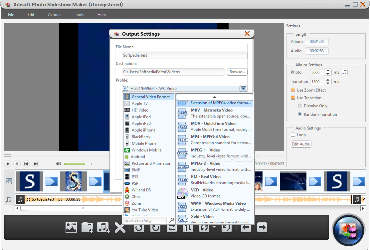Close the Output Settings dialog
This screenshot has width=370, height=250.
247,34
